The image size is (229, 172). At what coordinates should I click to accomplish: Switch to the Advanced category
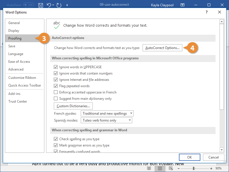click(16, 69)
